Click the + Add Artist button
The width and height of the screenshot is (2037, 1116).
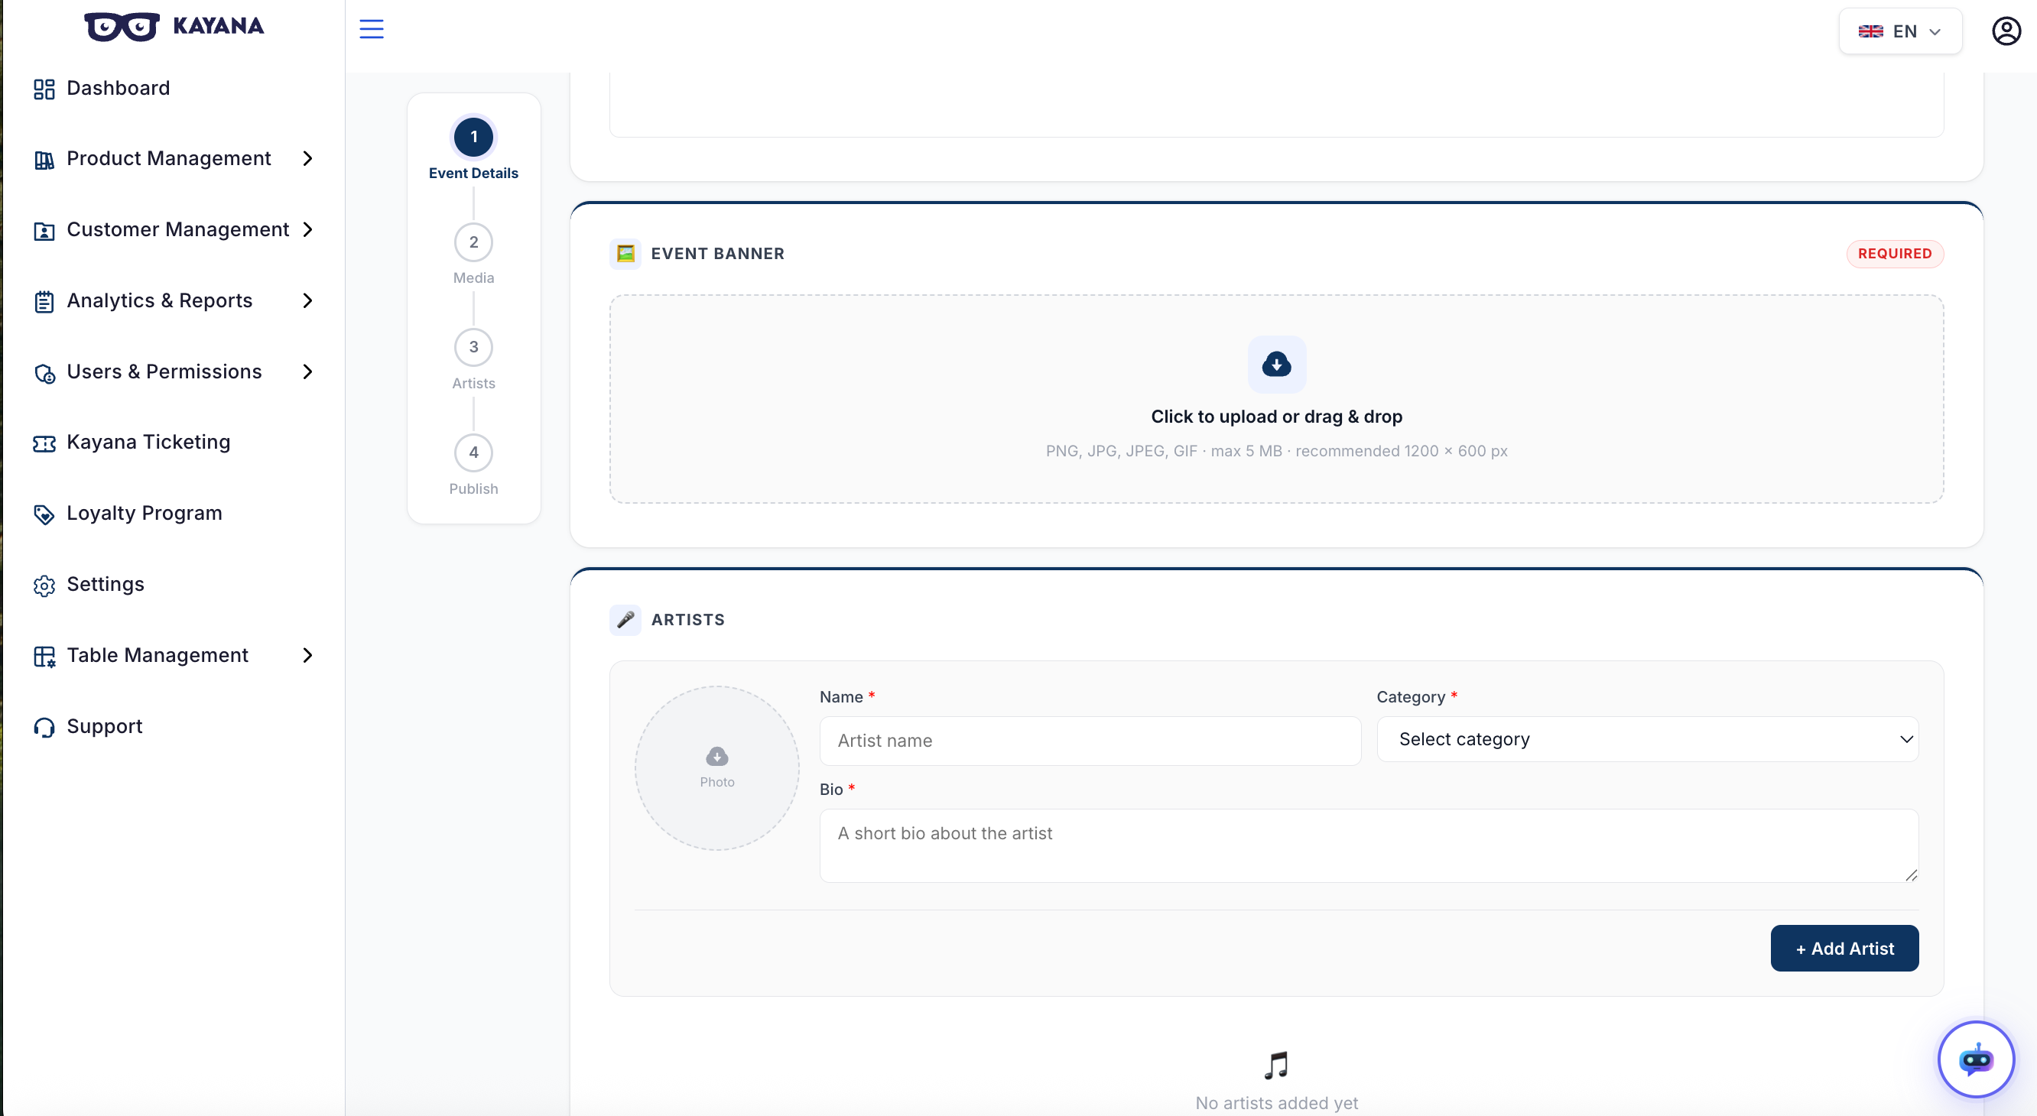[x=1844, y=949]
